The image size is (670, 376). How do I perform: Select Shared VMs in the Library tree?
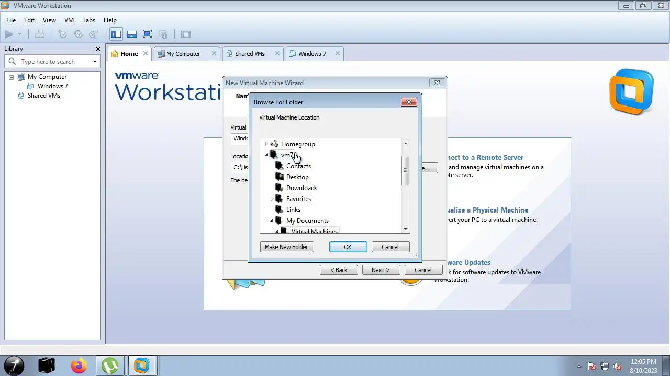pos(44,96)
